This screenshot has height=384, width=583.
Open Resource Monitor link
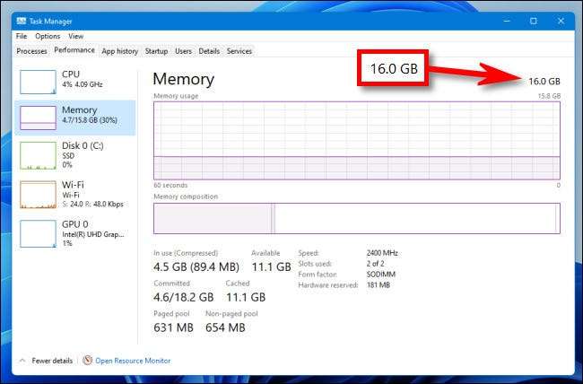(x=133, y=361)
